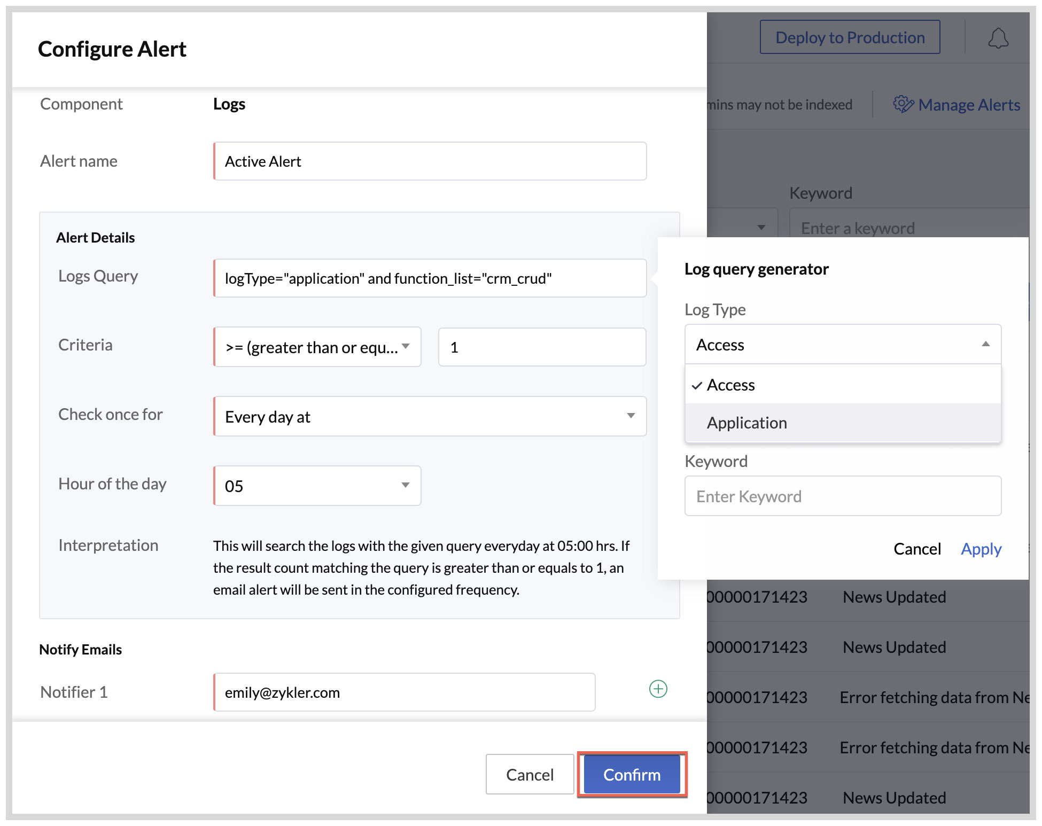
Task: Click the Manage Alerts gear icon
Action: [x=903, y=104]
